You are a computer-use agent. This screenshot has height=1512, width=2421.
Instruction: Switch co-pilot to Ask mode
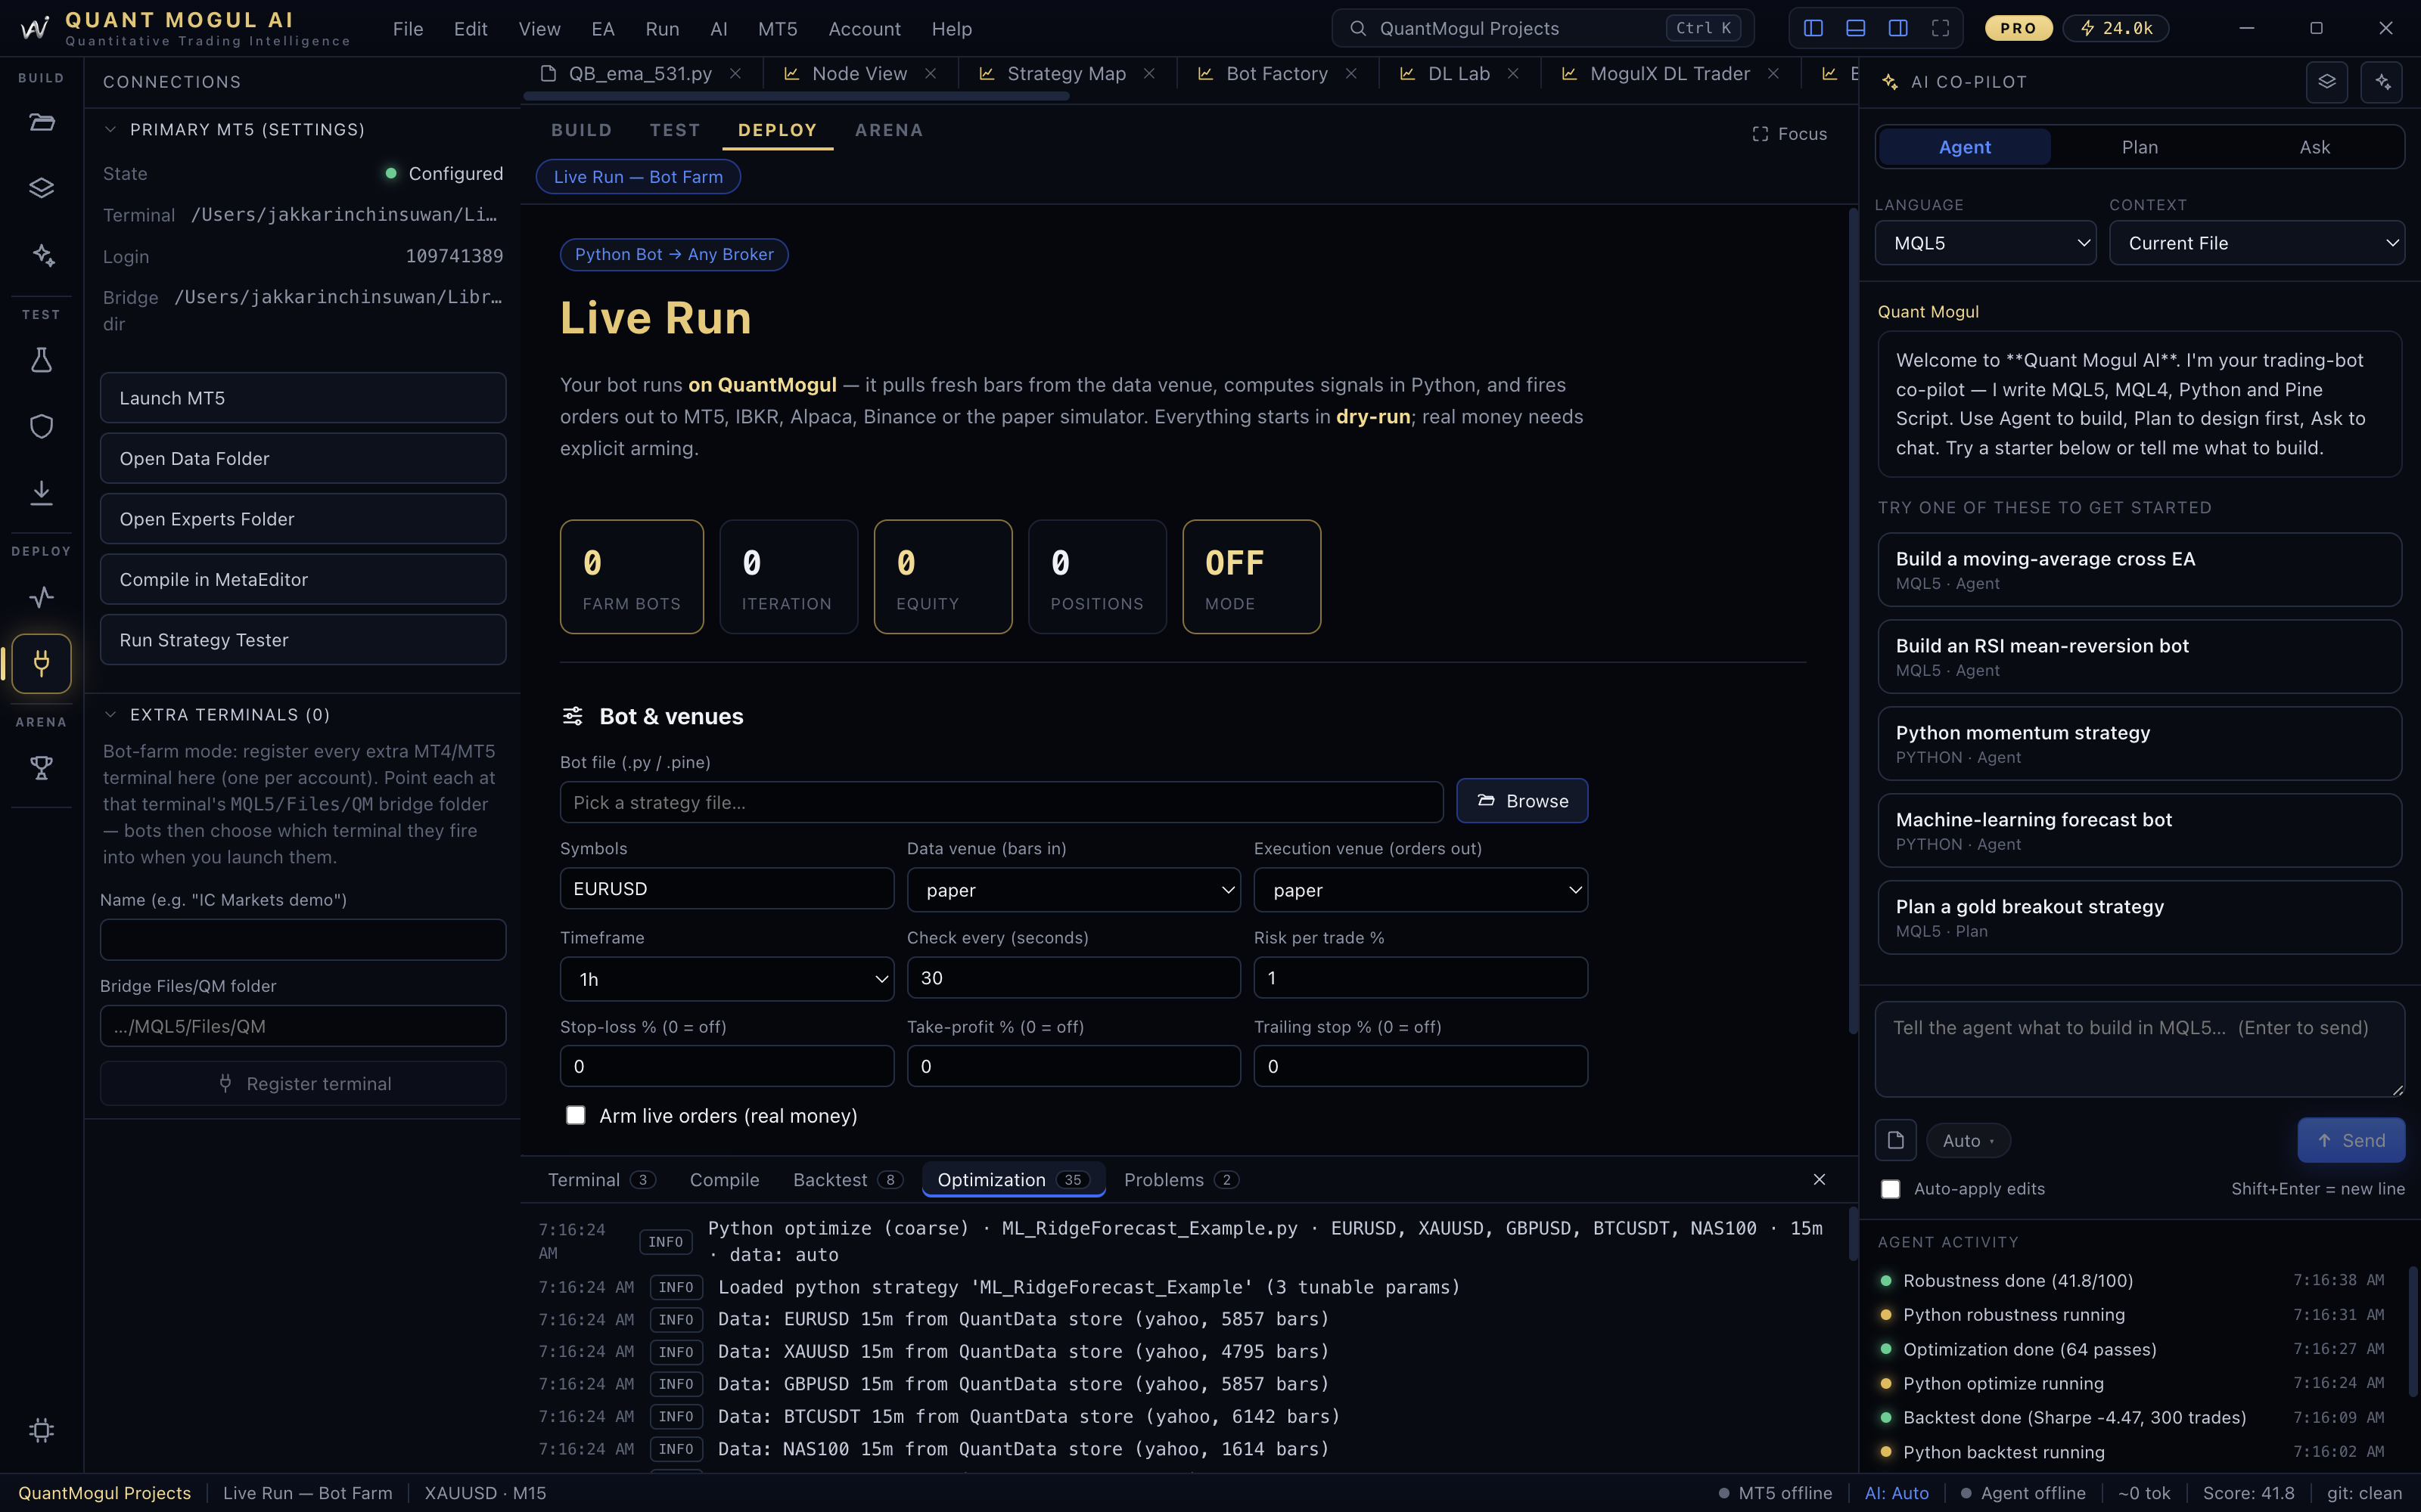[x=2315, y=147]
